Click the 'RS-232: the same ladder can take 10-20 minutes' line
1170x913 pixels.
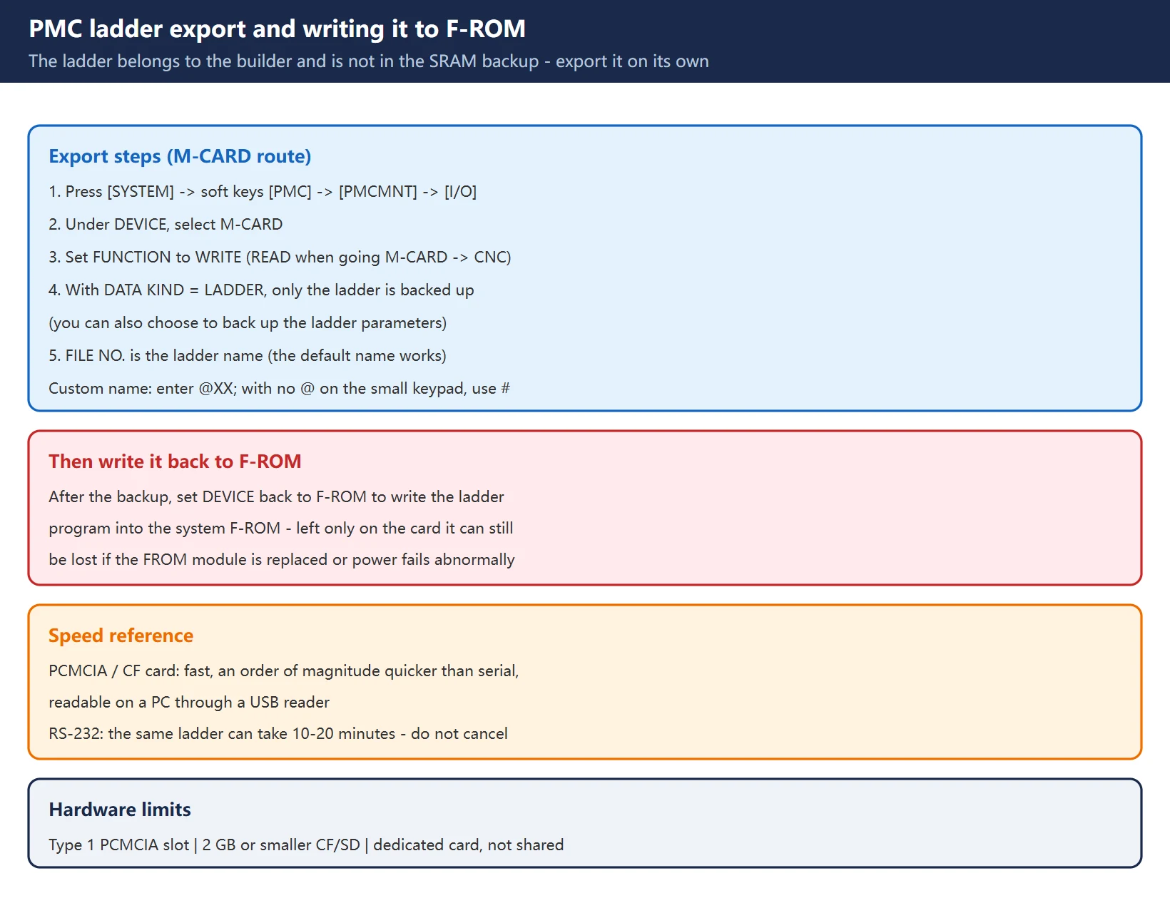coord(278,733)
